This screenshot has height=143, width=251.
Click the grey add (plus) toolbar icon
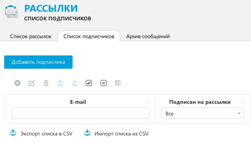tap(17, 83)
